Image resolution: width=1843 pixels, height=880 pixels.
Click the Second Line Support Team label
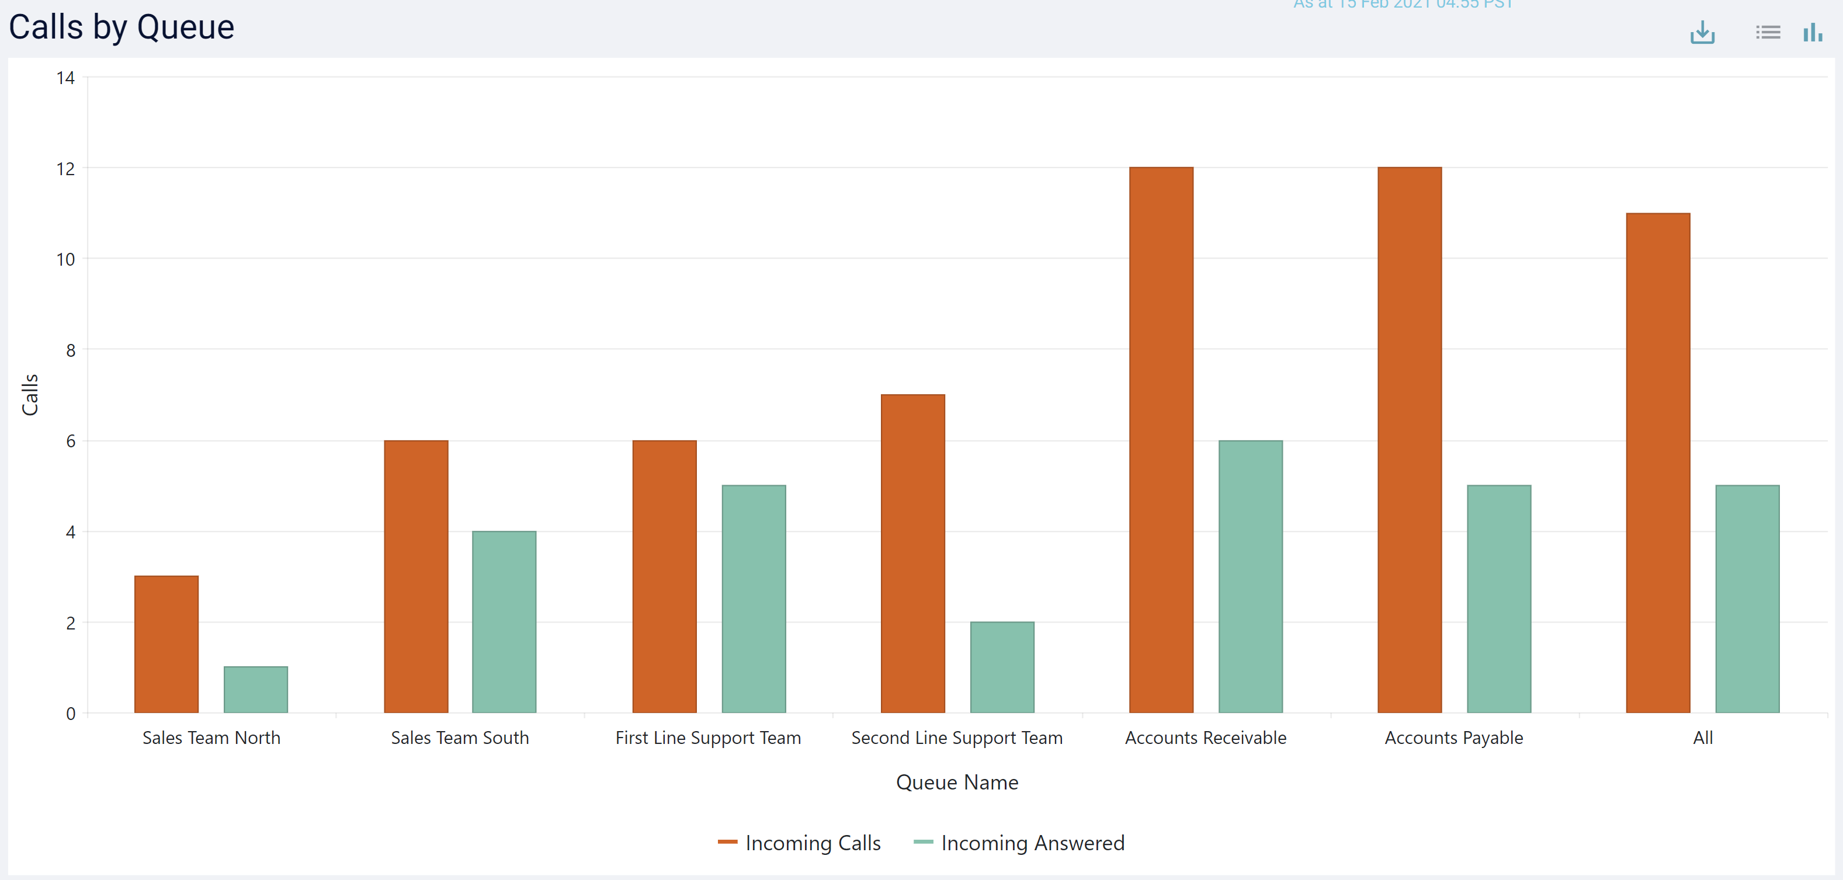(x=957, y=738)
